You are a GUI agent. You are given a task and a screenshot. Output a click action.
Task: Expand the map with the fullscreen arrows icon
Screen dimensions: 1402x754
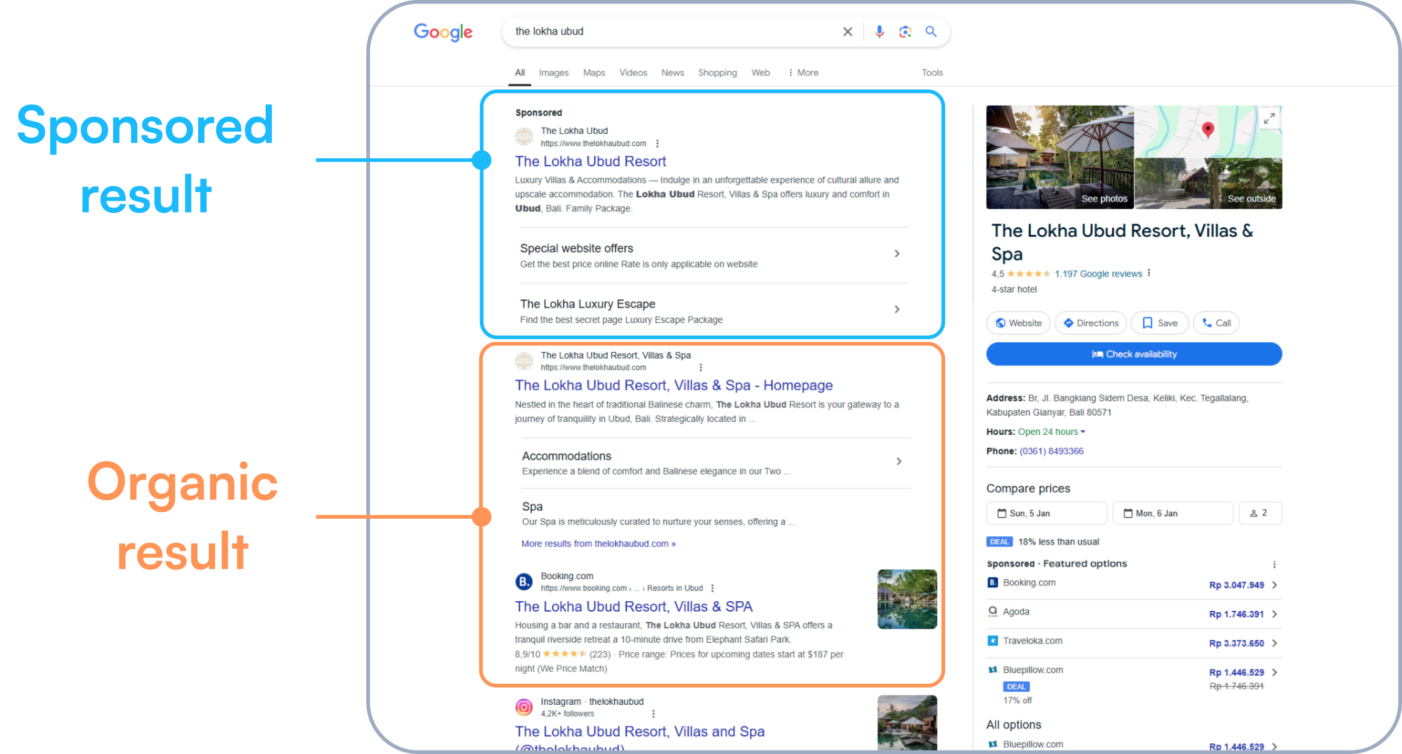[1269, 118]
